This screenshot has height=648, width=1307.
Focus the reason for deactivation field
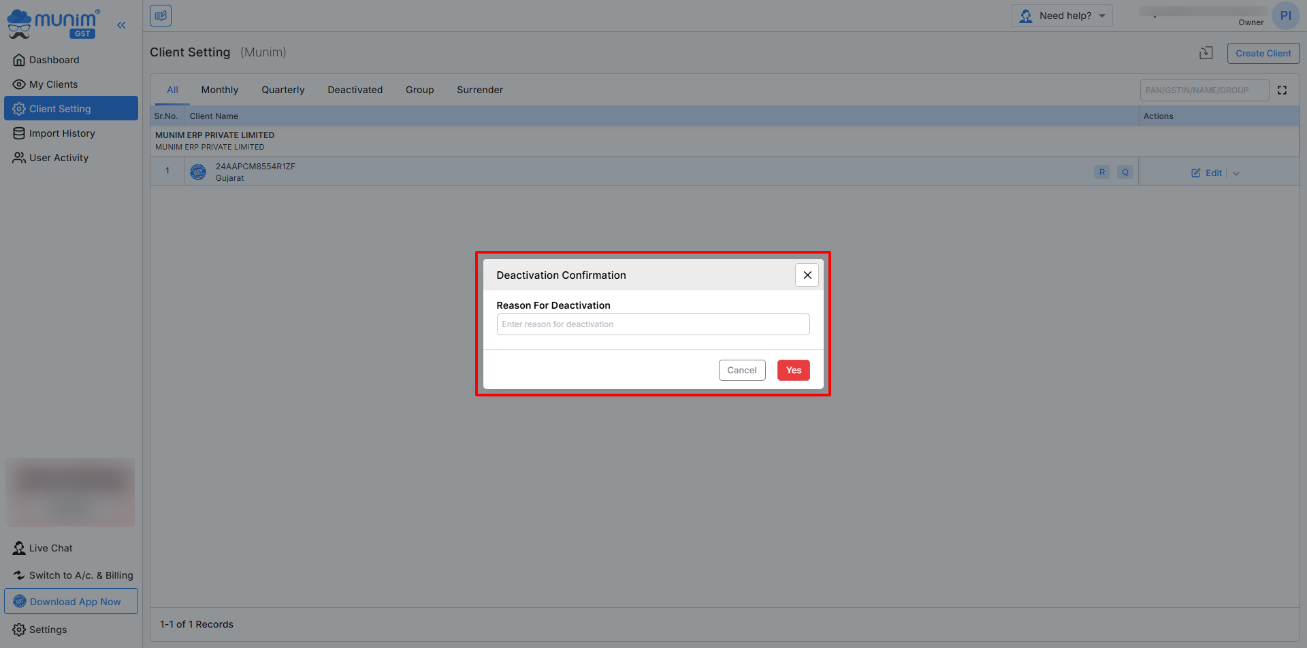pyautogui.click(x=652, y=324)
